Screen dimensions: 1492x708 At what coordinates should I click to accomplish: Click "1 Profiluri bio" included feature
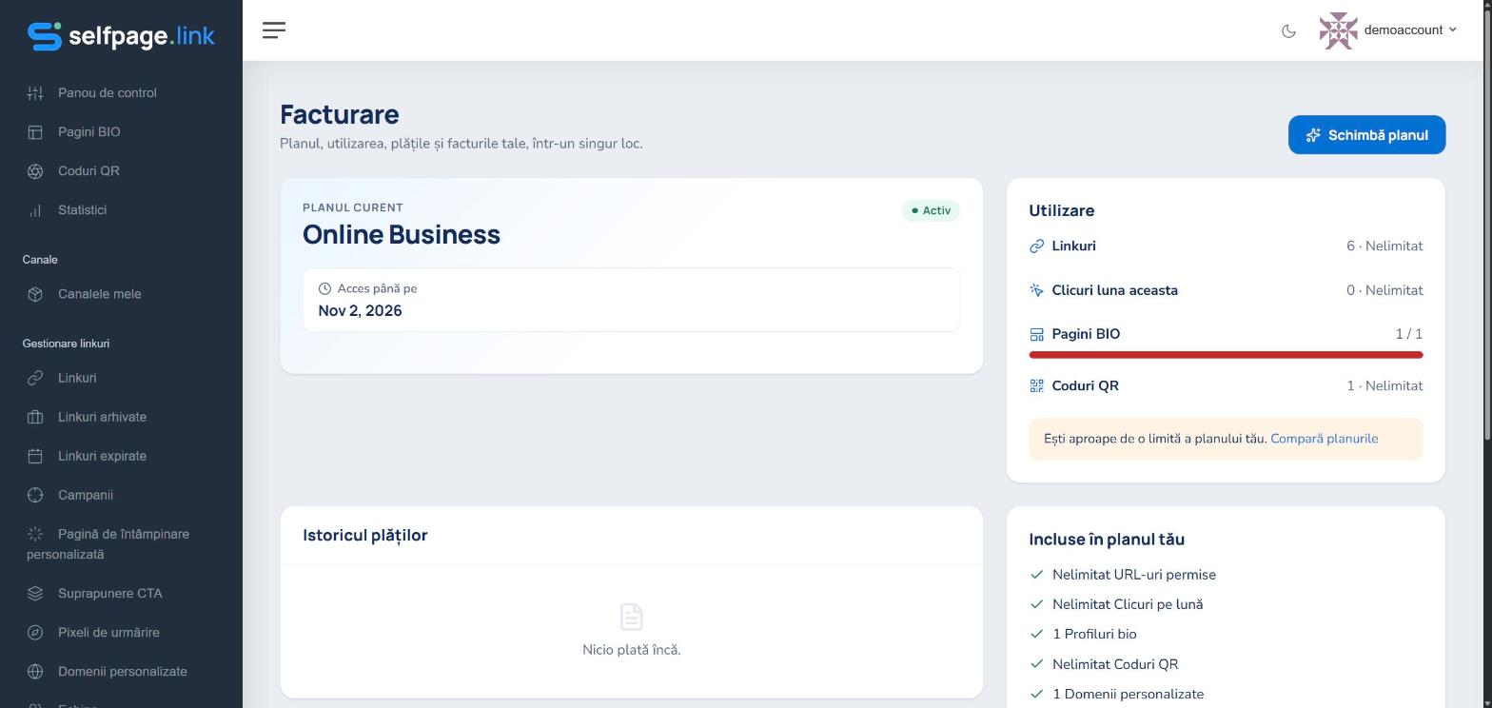(x=1094, y=634)
